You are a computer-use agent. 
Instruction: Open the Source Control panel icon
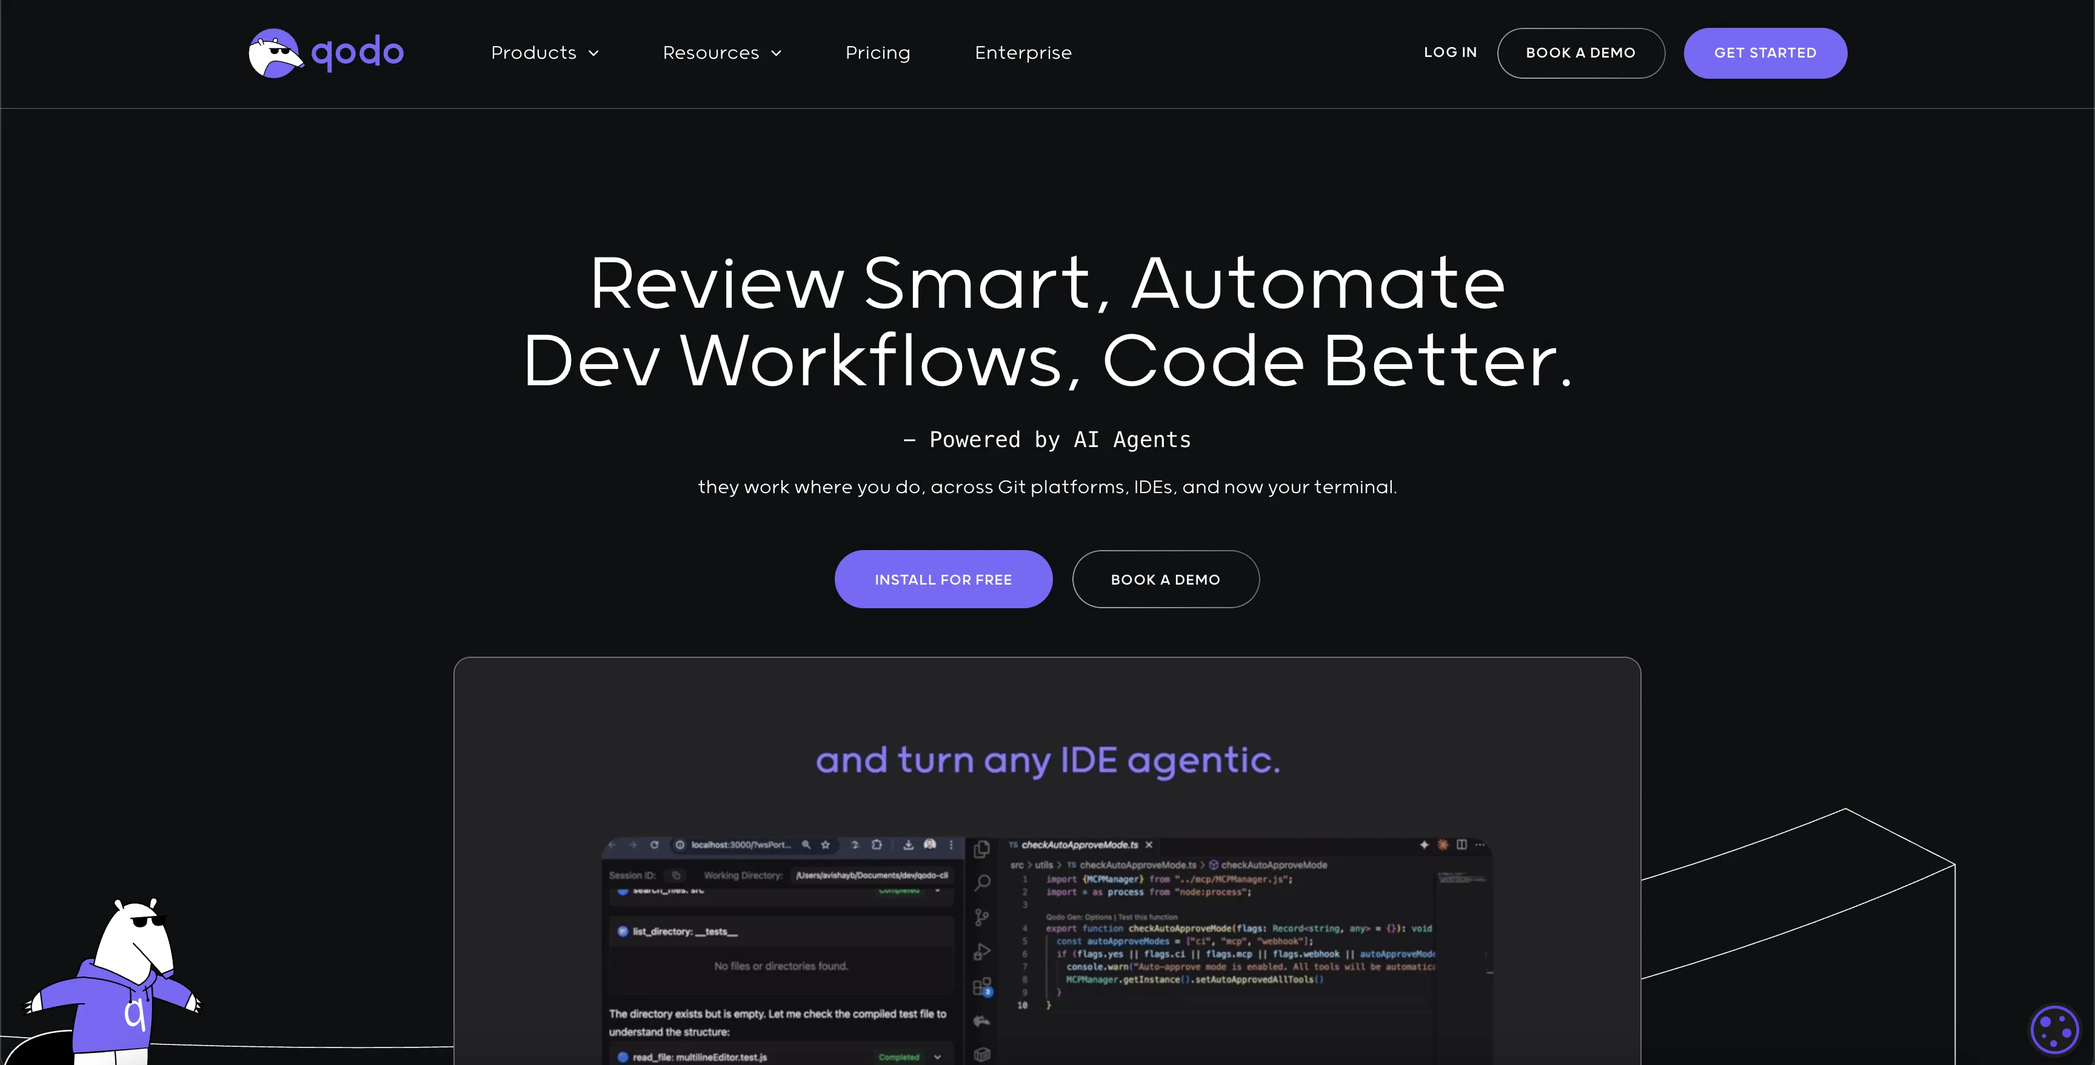tap(981, 916)
